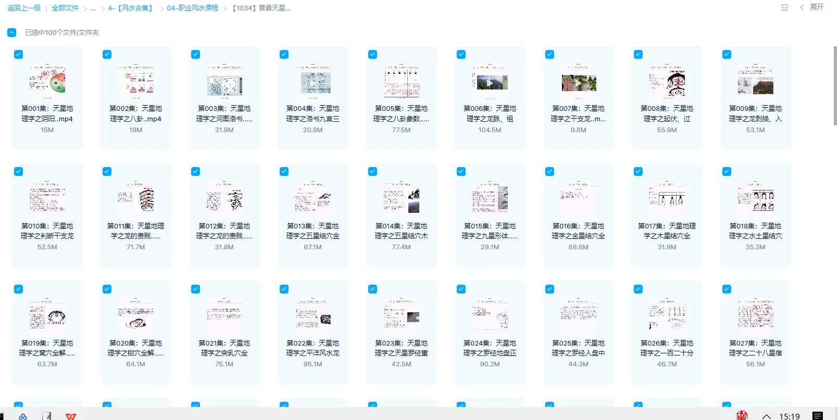Select the file name '第018集：天星地理学之水土星结穴'
This screenshot has width=839, height=420.
756,231
